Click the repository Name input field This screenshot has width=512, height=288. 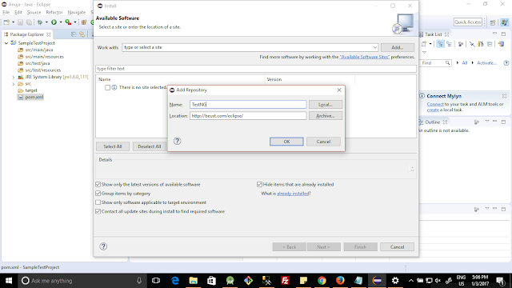click(x=248, y=105)
